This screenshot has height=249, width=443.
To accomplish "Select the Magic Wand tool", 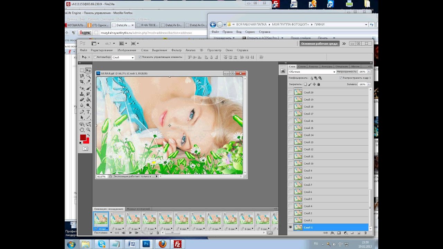I will 88,76.
